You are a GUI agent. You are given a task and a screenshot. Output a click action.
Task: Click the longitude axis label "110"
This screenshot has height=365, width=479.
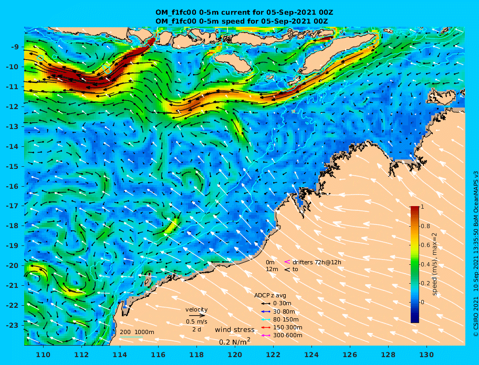(43, 355)
